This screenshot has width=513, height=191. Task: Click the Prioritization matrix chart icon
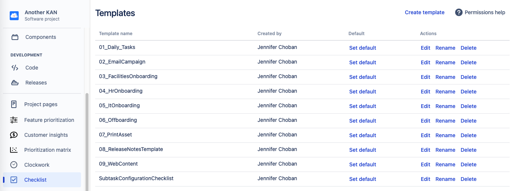(x=14, y=150)
